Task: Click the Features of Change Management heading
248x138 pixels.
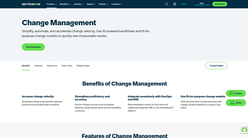Action: [125, 136]
